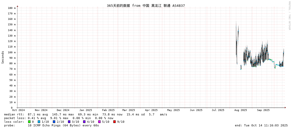
Task: Select the red 9/10 loss color swatch
Action: pyautogui.click(x=114, y=122)
